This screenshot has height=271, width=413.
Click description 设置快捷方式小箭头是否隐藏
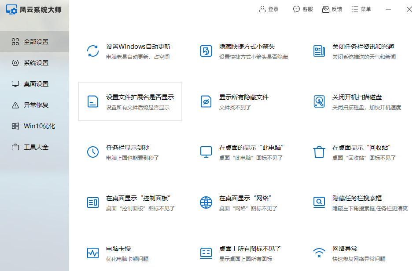point(254,57)
